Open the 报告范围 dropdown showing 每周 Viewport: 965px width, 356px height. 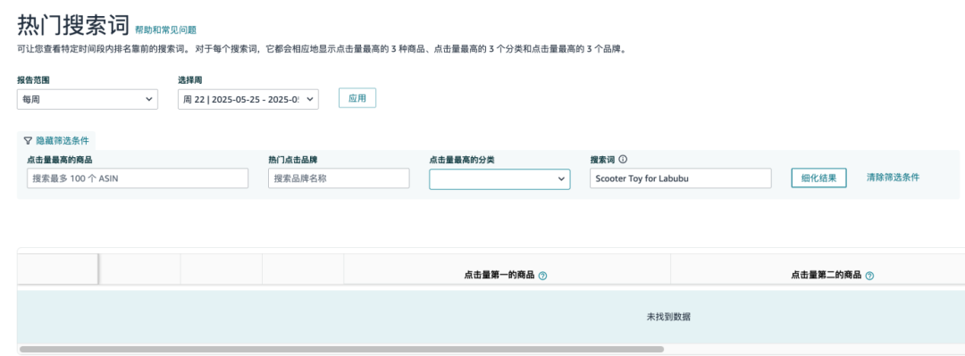tap(88, 100)
